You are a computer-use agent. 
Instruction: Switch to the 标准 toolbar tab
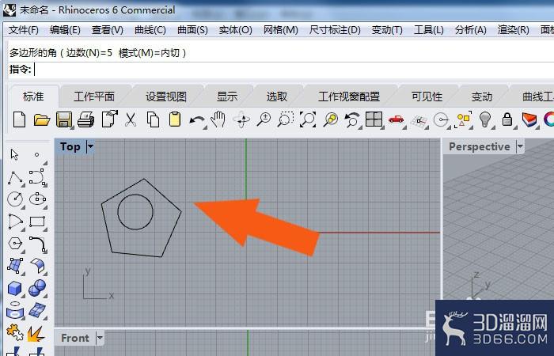coord(33,97)
